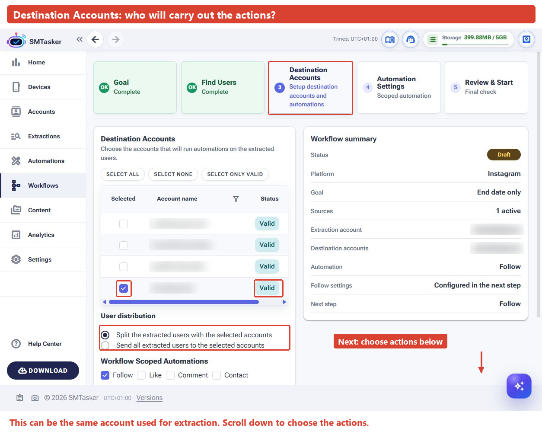Screen dimensions: 542x441
Task: Click the camera screenshot icon in footer
Action: point(35,398)
